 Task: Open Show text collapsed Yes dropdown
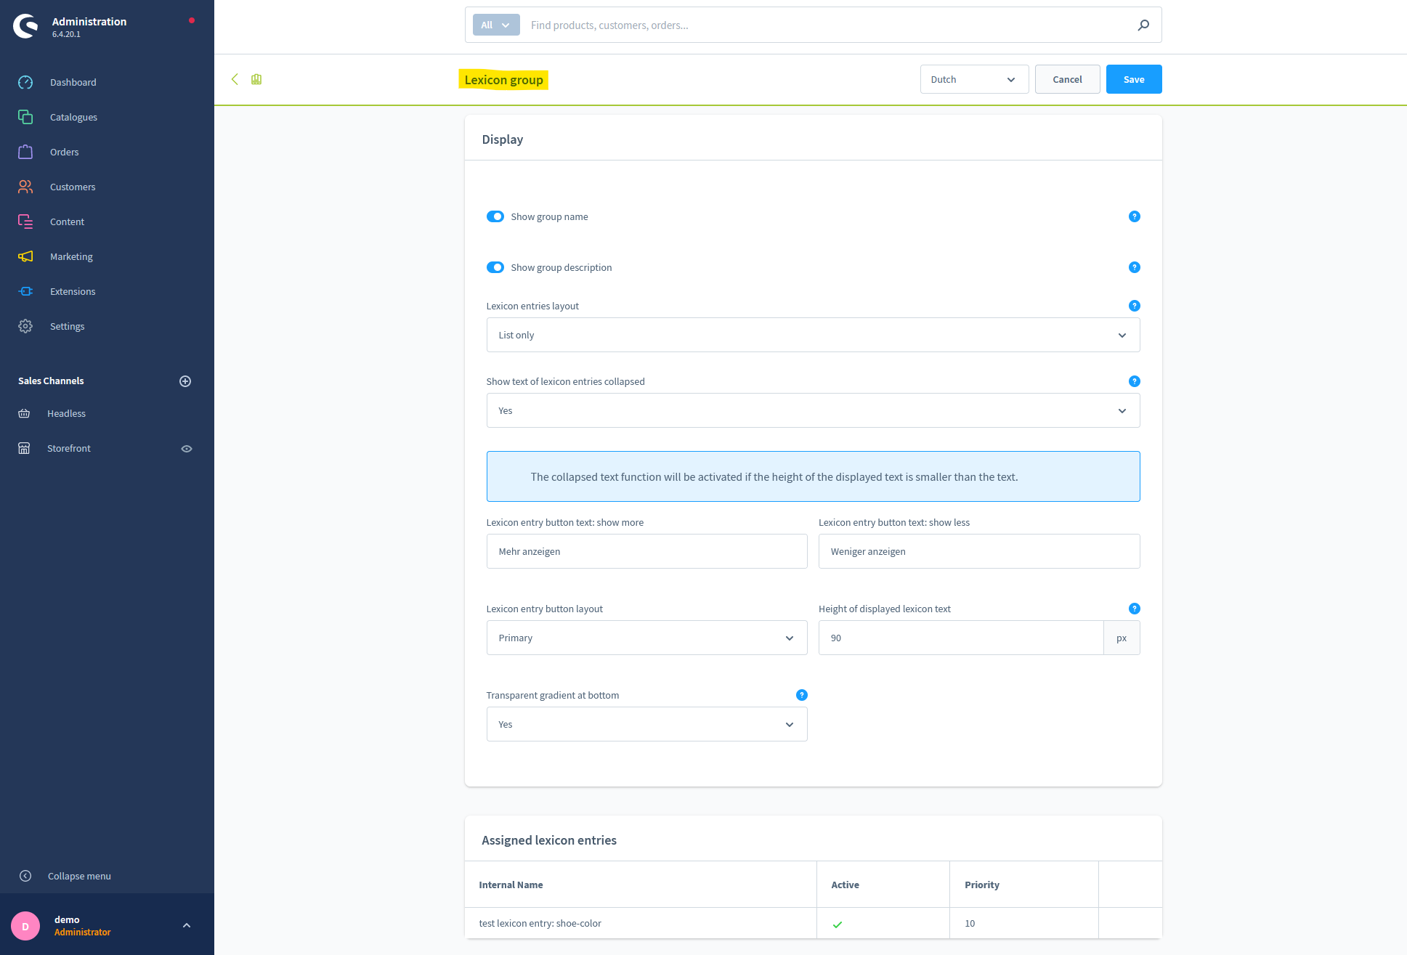[x=813, y=410]
